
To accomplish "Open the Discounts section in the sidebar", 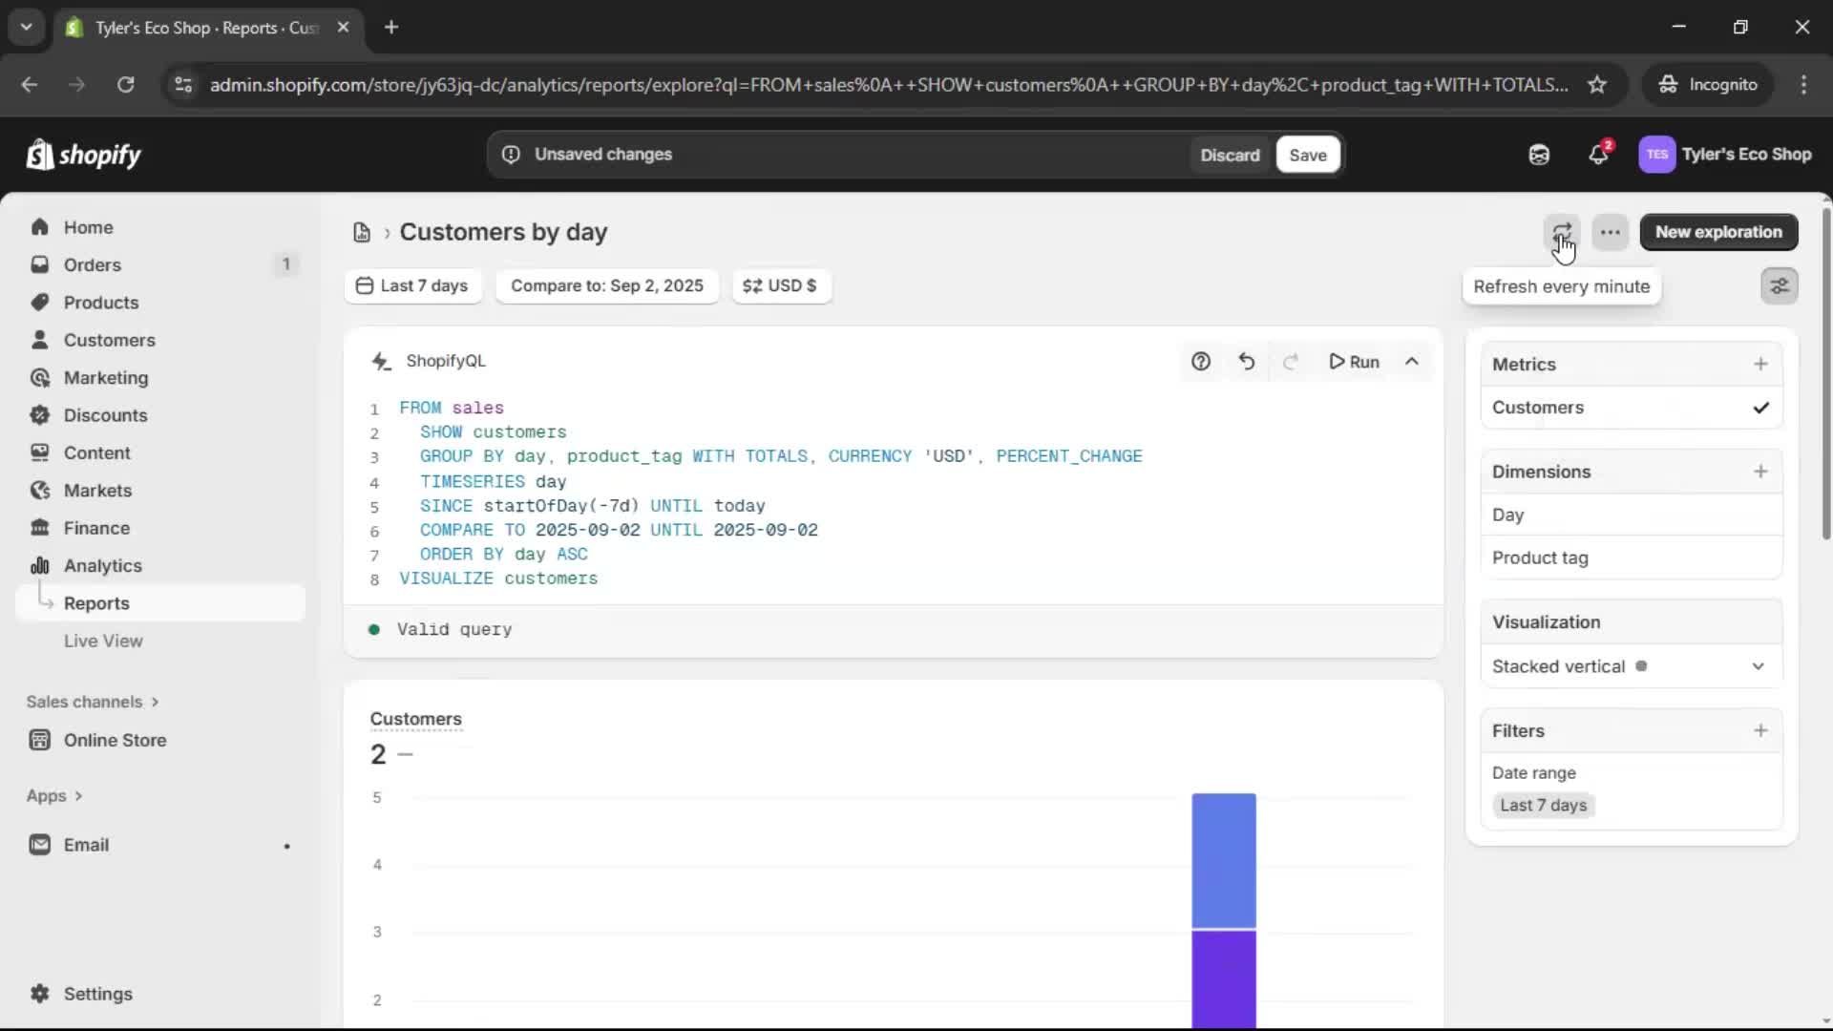I will pos(105,415).
